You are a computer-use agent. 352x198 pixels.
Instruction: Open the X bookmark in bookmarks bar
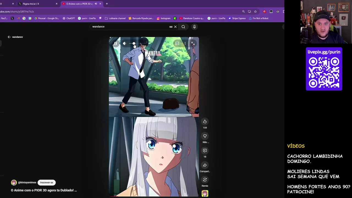(12, 18)
